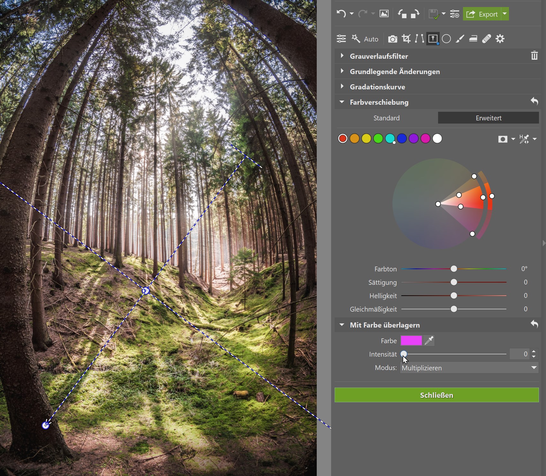Select the blue color range

(x=402, y=139)
